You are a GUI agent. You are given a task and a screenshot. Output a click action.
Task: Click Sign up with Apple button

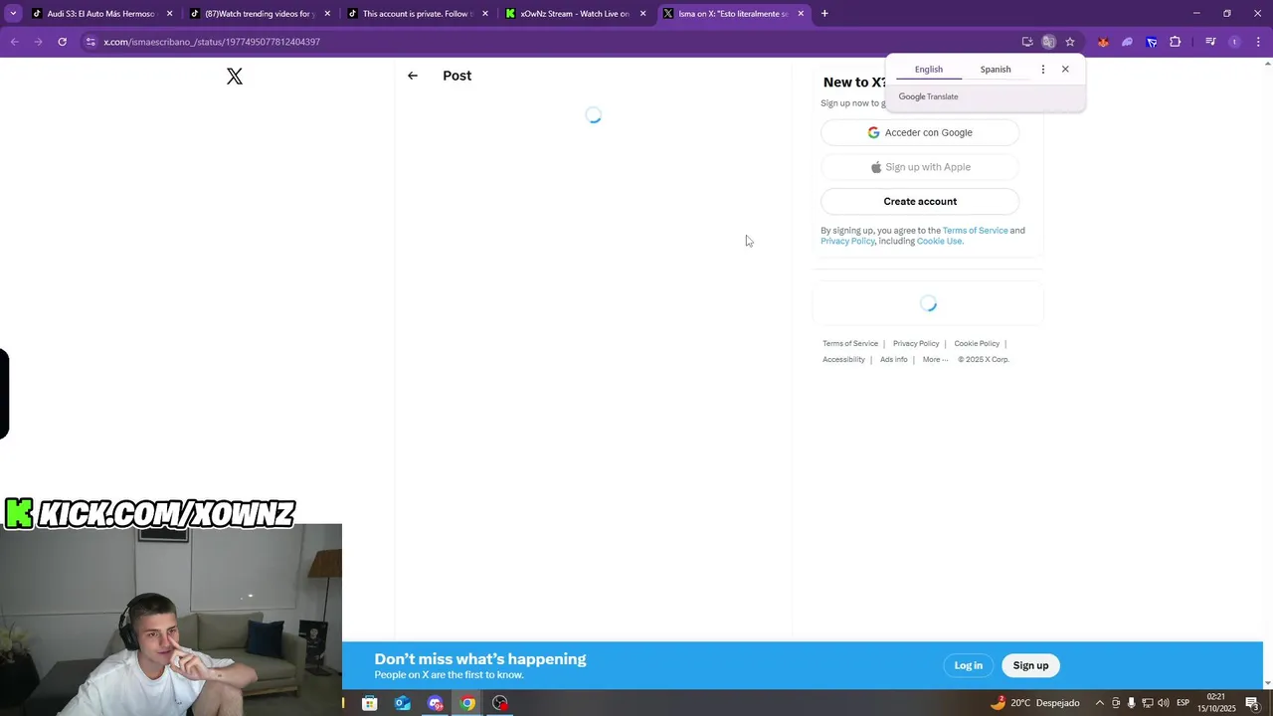coord(920,167)
